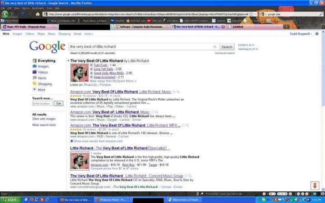
Task: Preview the Concord Music Group result with magnifier
Action: click(190, 176)
